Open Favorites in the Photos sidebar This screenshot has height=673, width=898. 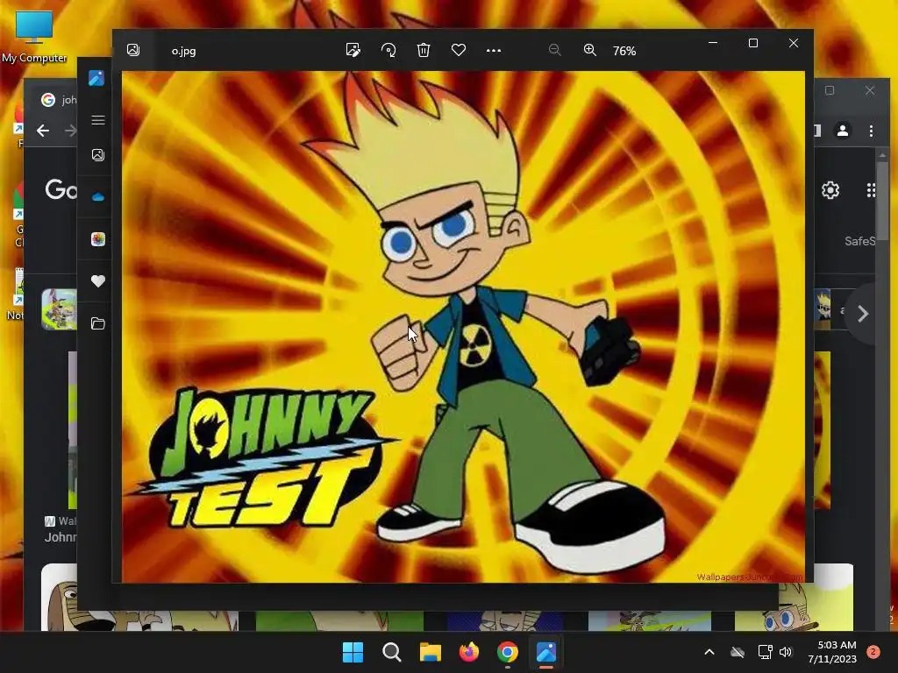[98, 281]
